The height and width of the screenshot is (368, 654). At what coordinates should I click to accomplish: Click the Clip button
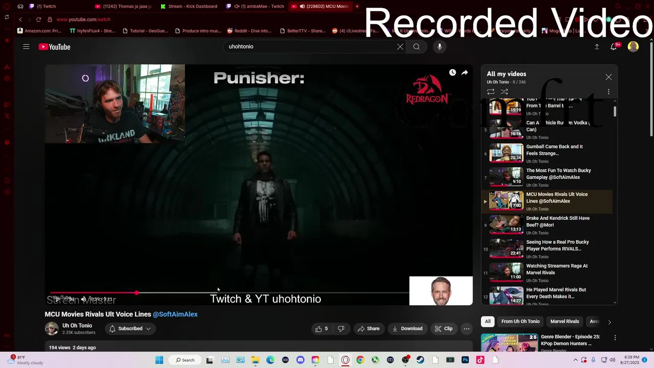point(443,329)
